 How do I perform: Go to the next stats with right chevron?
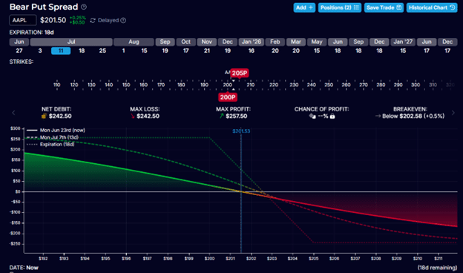[453, 113]
